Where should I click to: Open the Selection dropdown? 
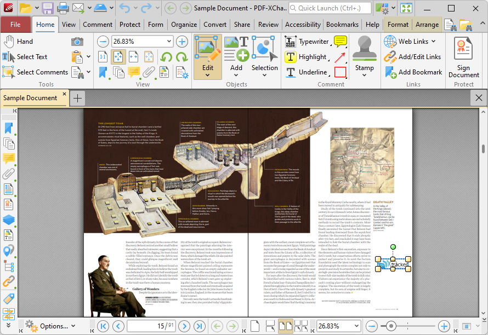(x=264, y=75)
